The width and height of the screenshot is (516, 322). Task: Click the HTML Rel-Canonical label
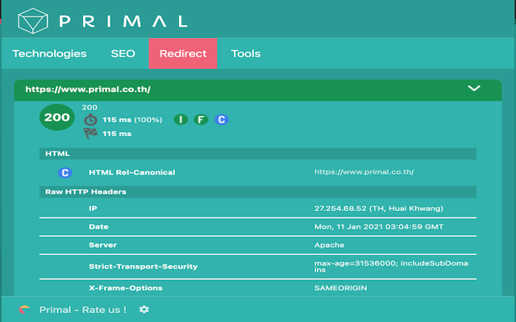click(132, 172)
